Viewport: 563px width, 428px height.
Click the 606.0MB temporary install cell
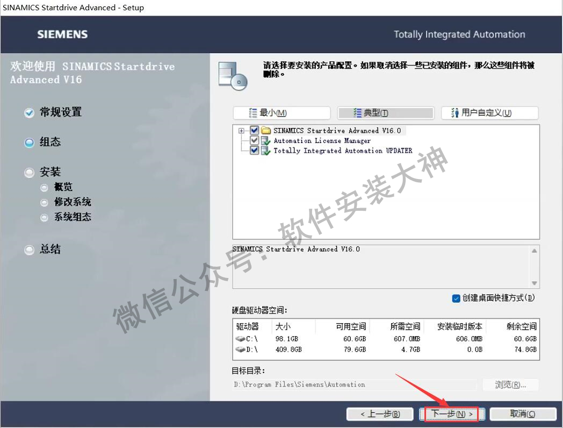tap(469, 339)
